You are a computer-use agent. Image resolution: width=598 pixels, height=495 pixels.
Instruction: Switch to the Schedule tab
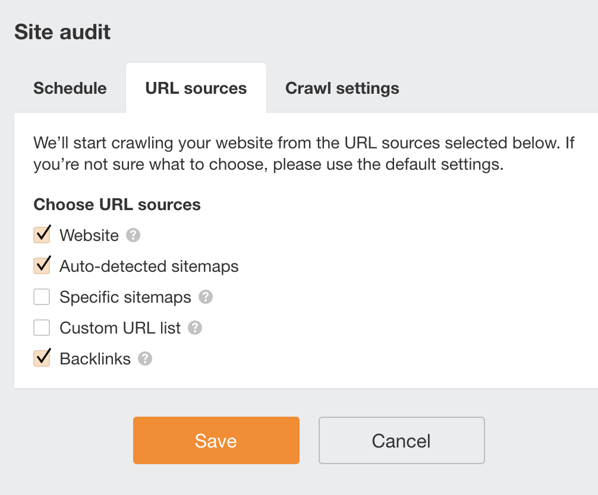click(70, 88)
